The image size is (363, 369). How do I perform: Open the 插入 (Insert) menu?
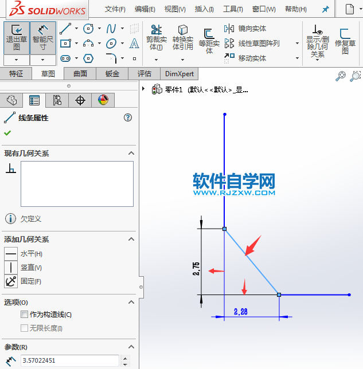click(204, 9)
